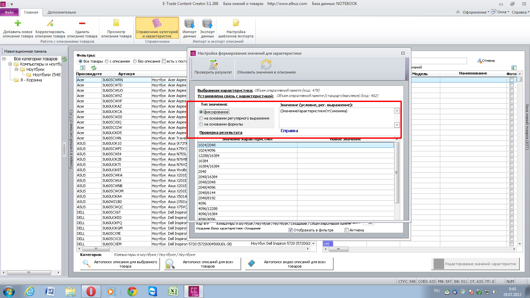Screen dimensions: 530x298
Task: Collapse the 'Компьютеры и ноутбуки' tree node
Action: 10,64
